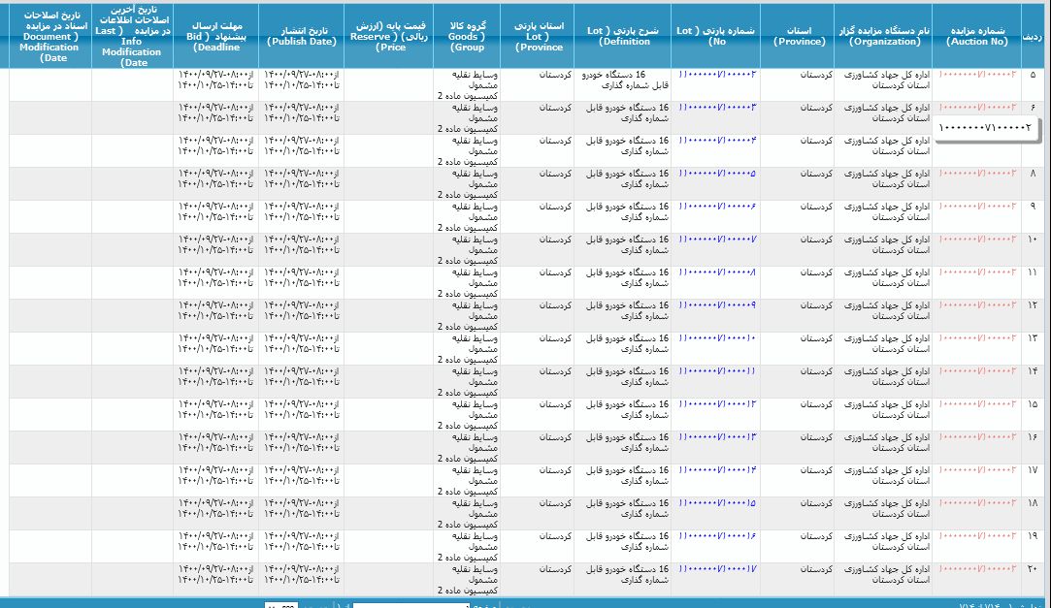Image resolution: width=1051 pixels, height=608 pixels.
Task: Sort by Bid Deadline column header
Action: pyautogui.click(x=215, y=36)
